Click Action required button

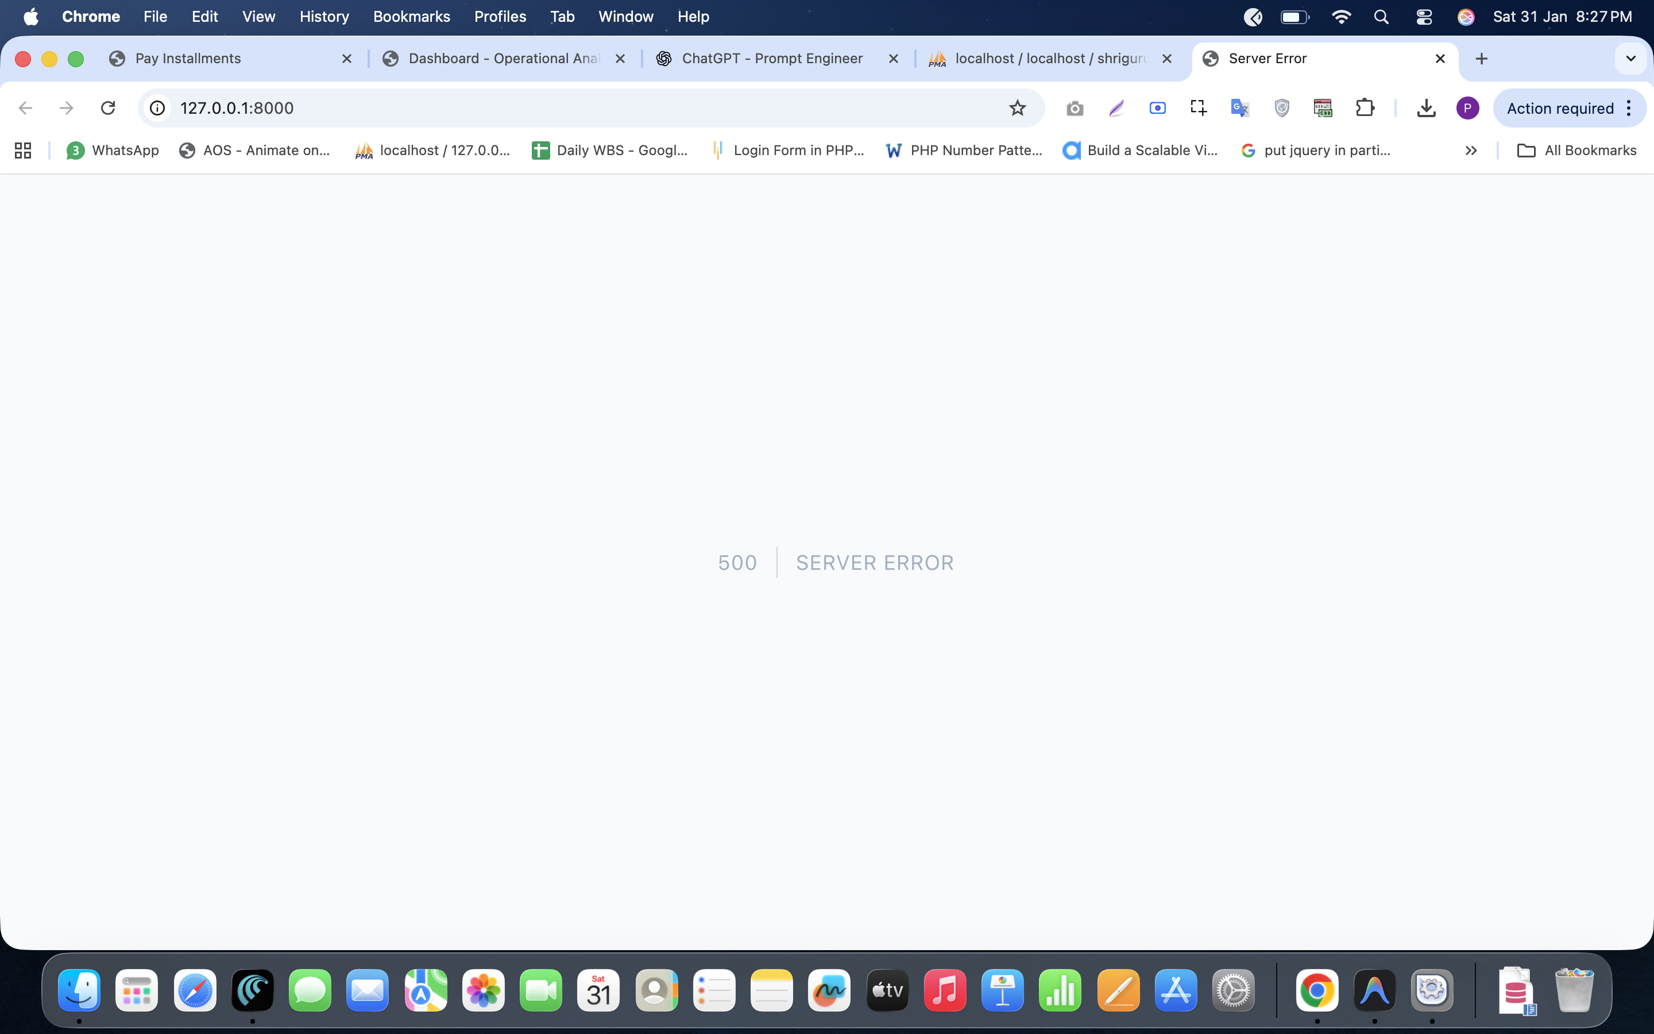[x=1559, y=108]
